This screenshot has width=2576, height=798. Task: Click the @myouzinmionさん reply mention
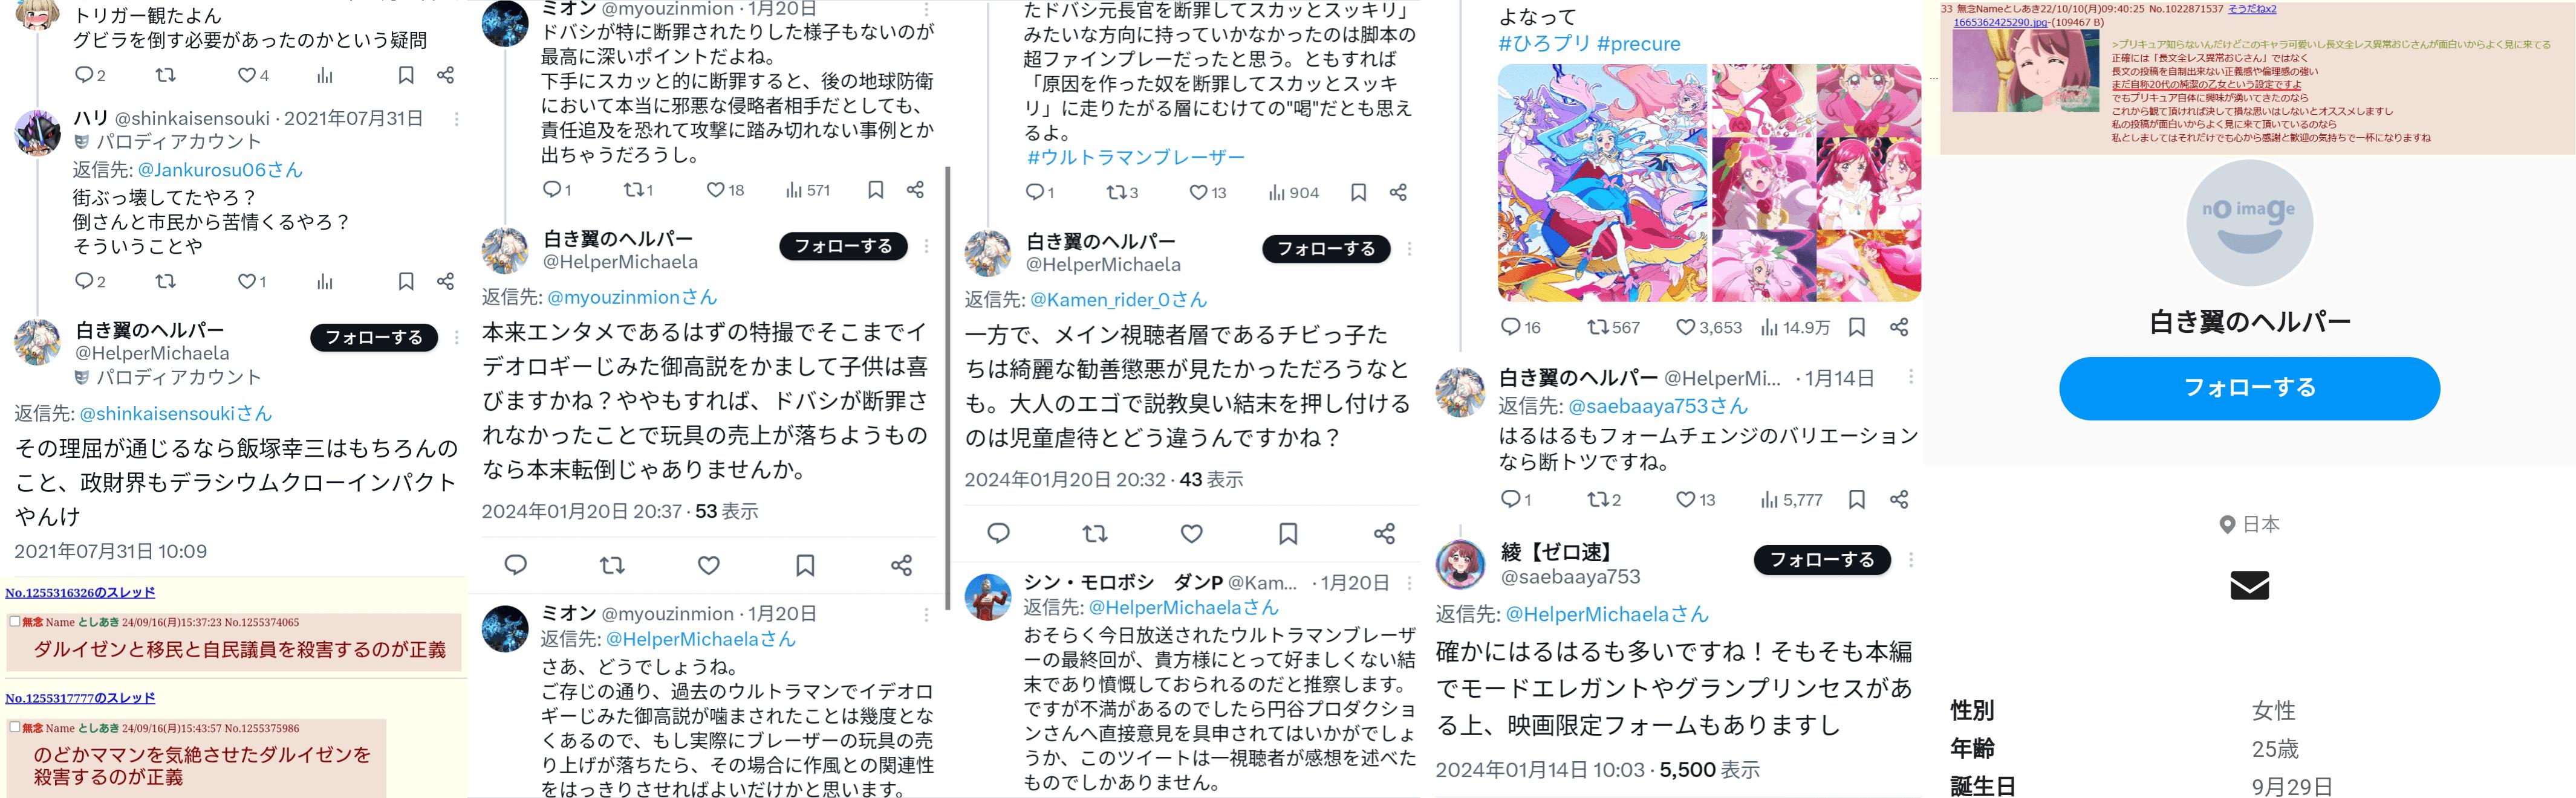632,297
